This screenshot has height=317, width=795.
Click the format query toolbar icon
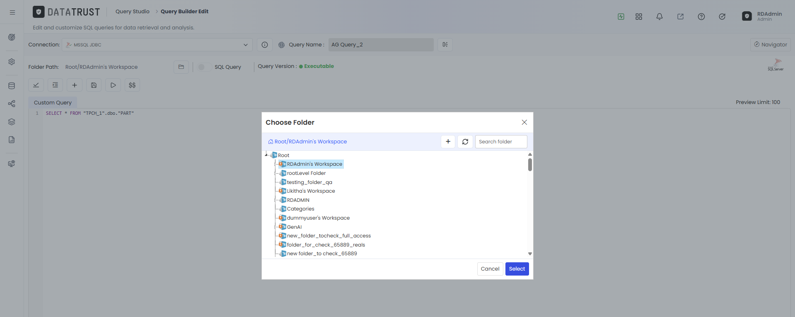pyautogui.click(x=55, y=85)
